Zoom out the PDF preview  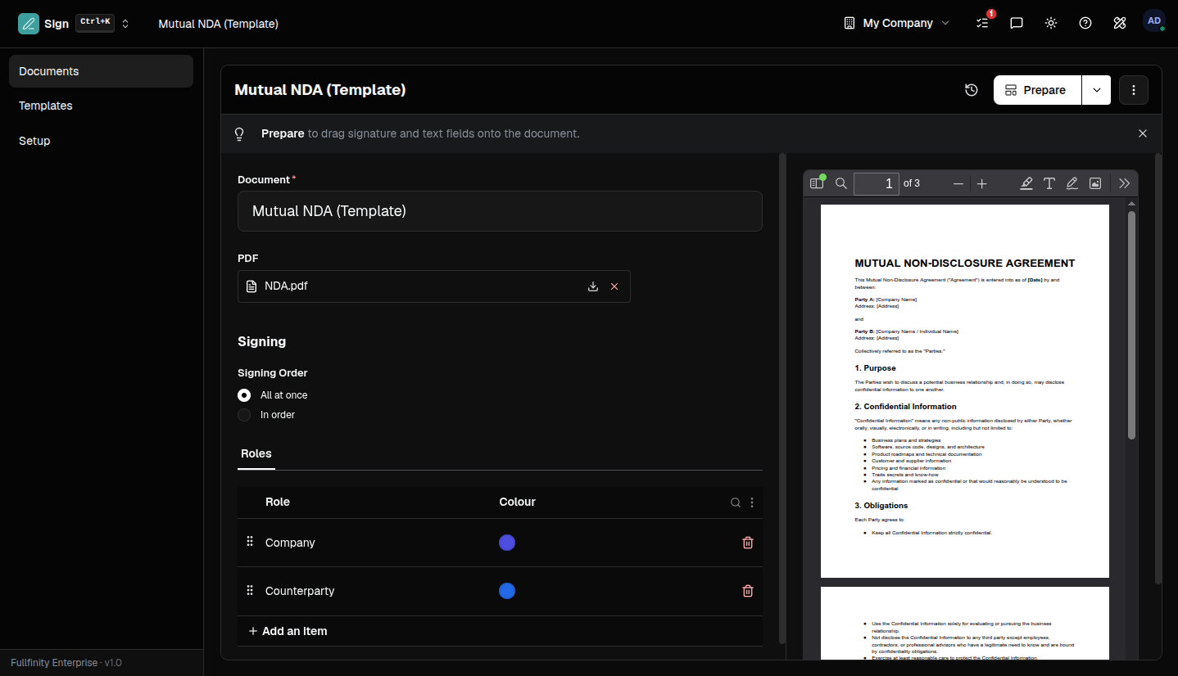[958, 183]
